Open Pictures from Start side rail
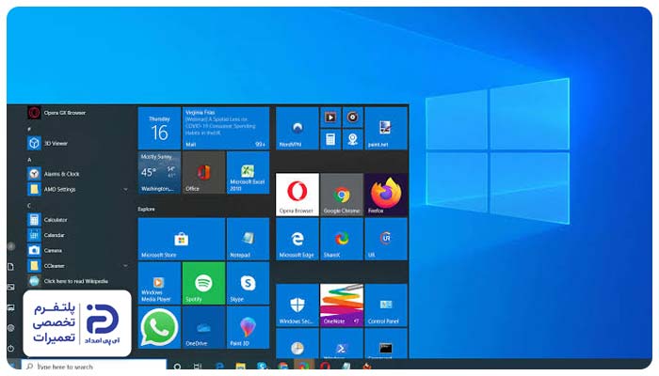 point(11,287)
